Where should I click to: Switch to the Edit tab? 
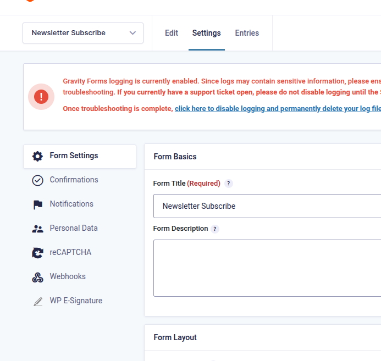(x=172, y=33)
